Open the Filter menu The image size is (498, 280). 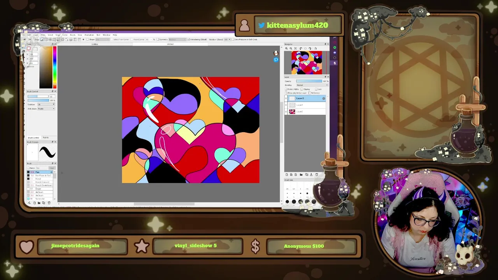coord(43,35)
